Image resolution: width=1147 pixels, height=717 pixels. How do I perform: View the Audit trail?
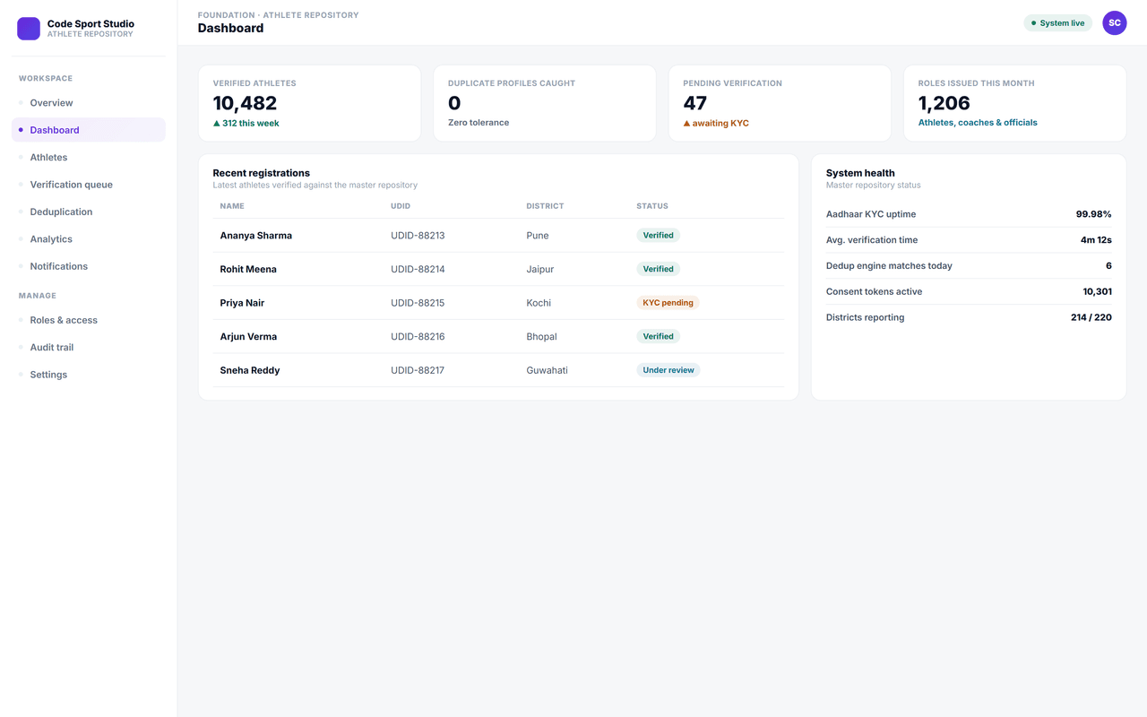pyautogui.click(x=89, y=348)
